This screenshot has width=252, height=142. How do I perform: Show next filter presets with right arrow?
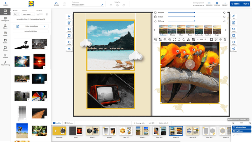pos(226,30)
